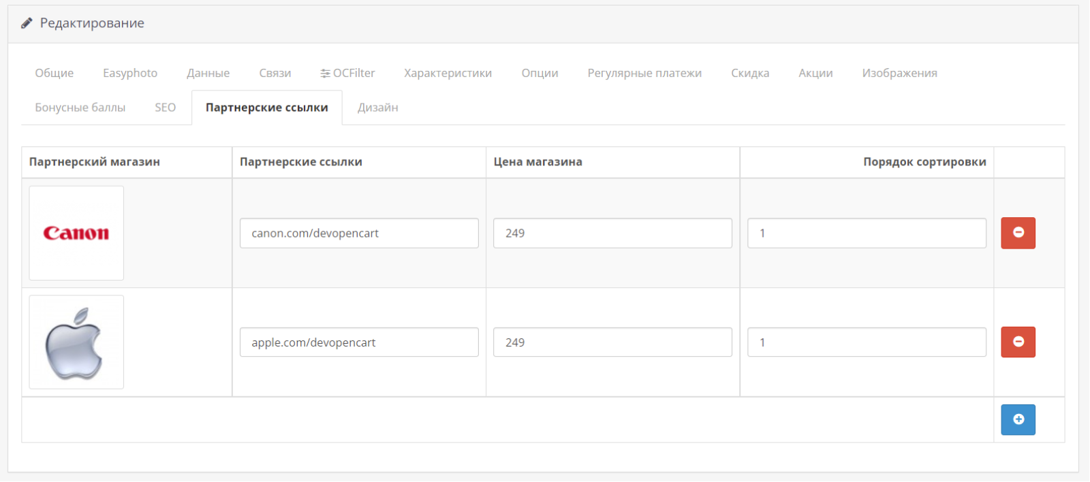Select the Изображения tab

tap(900, 73)
